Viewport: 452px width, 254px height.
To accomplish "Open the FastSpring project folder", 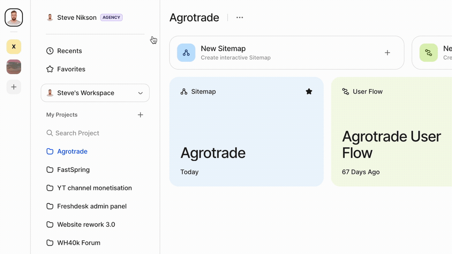I will coord(73,170).
